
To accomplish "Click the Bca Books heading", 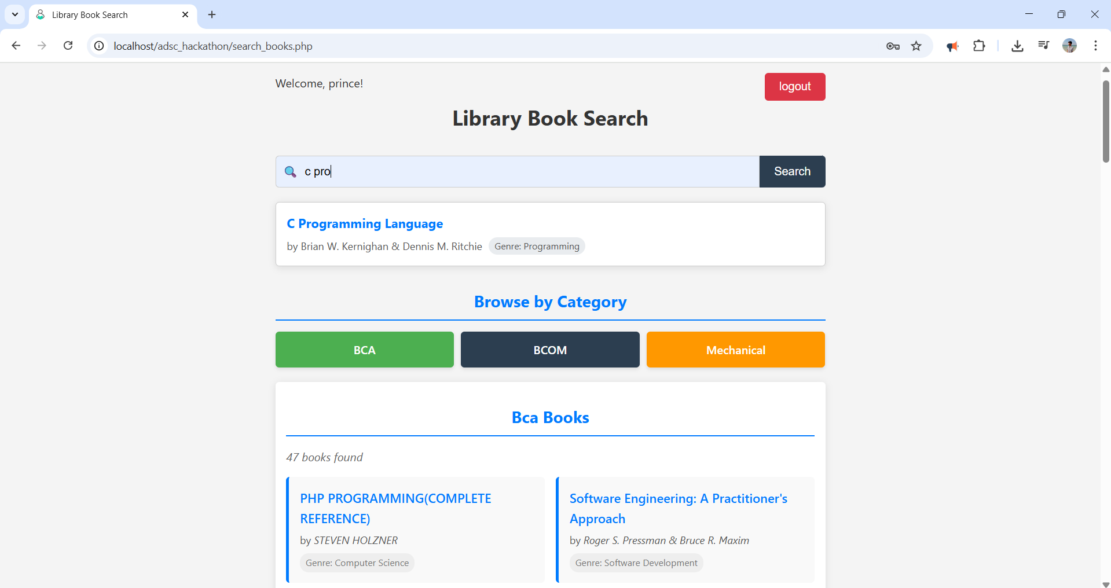I will pos(550,418).
